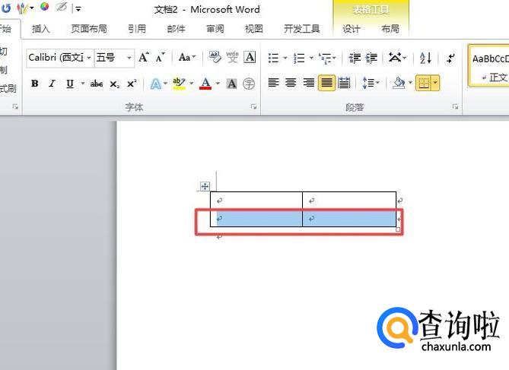Viewport: 509px width, 370px height.
Task: Open 视图 ribbon tab
Action: tap(253, 29)
